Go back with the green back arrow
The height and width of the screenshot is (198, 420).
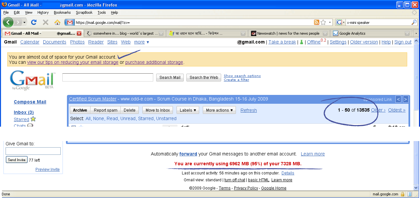(x=8, y=22)
